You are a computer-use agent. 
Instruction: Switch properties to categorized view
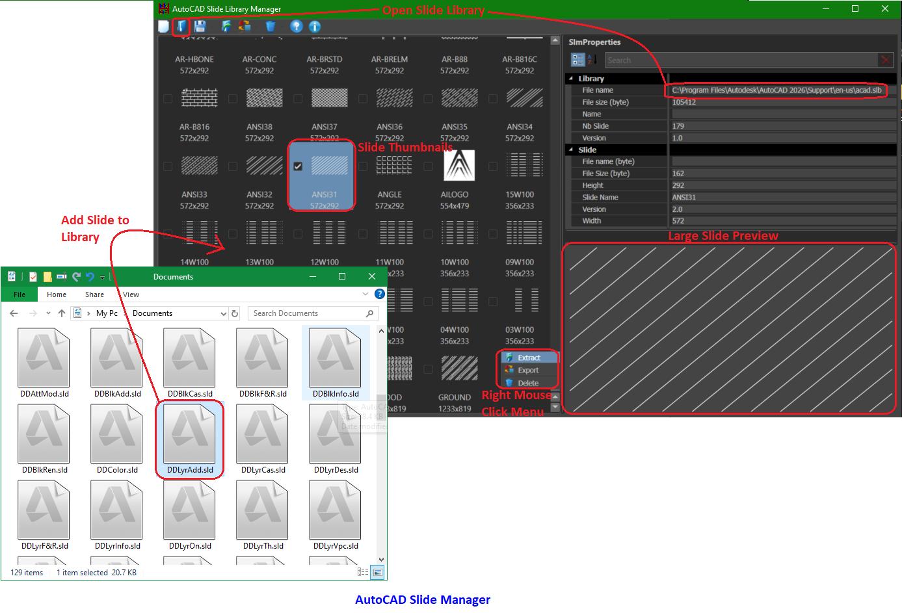point(577,60)
